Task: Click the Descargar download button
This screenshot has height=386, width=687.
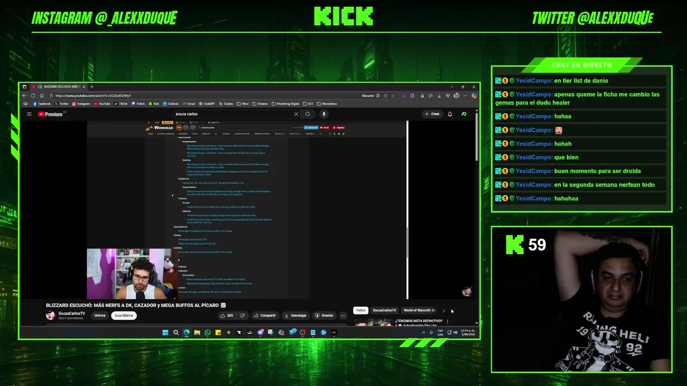Action: coord(295,315)
